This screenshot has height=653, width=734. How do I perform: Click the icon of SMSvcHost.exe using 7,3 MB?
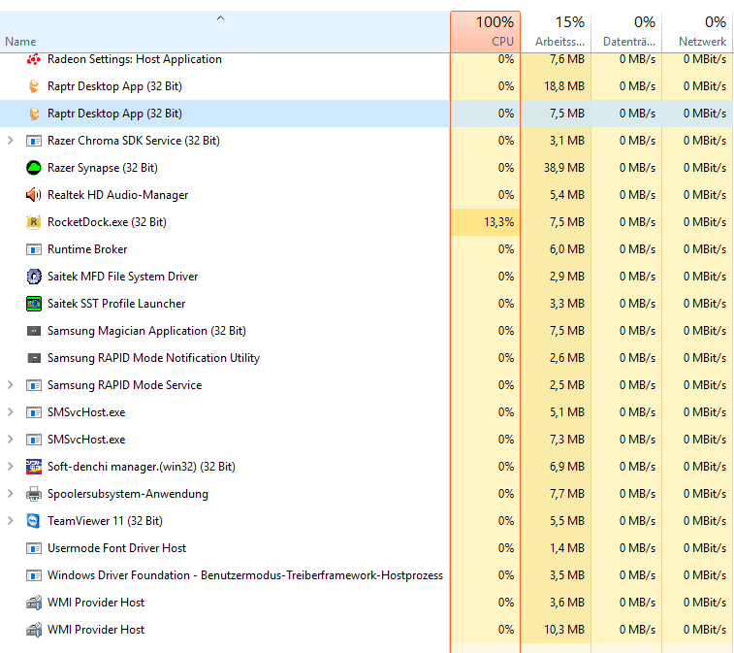point(34,440)
